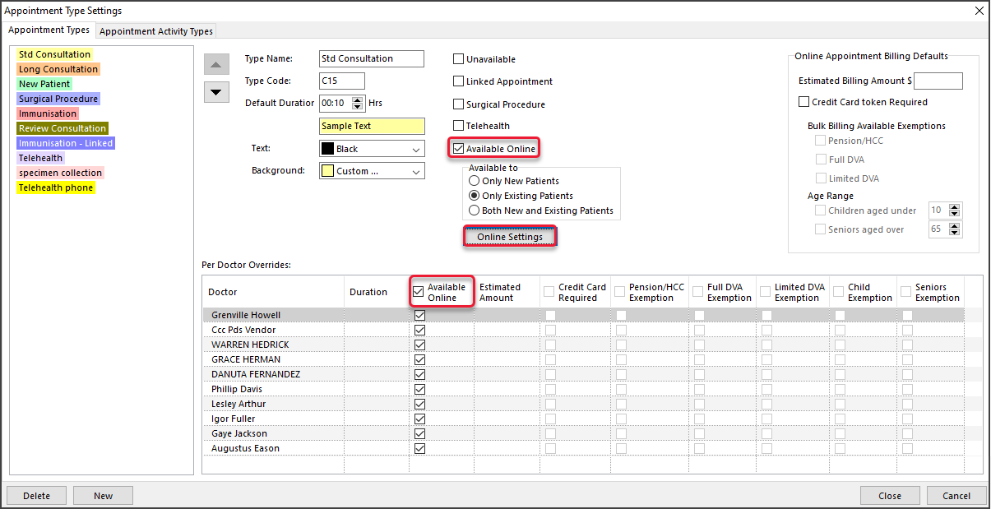Click the Close button at bottom
Viewport: 991px width, 509px height.
click(890, 496)
